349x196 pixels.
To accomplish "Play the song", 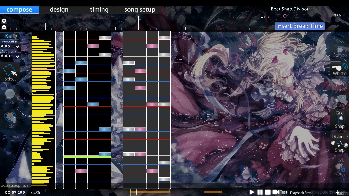I will [252, 192].
